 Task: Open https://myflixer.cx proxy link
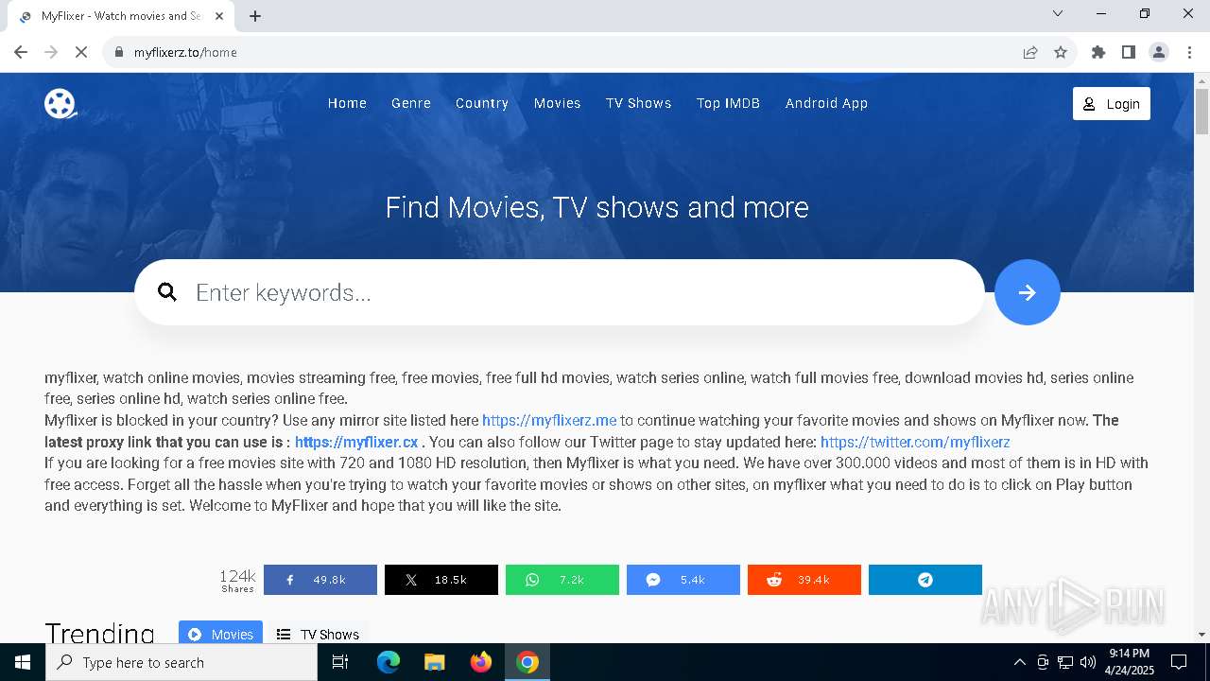click(356, 442)
